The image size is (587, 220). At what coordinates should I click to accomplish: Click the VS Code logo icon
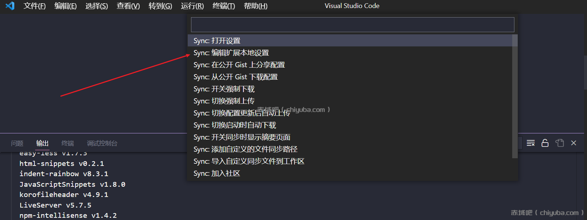point(10,6)
